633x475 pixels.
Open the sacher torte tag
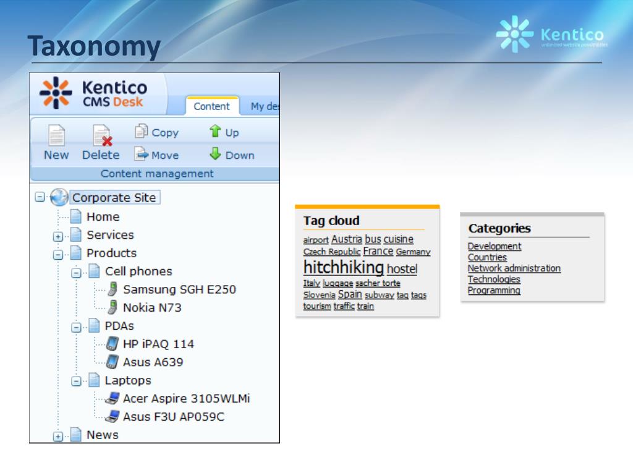click(x=378, y=283)
